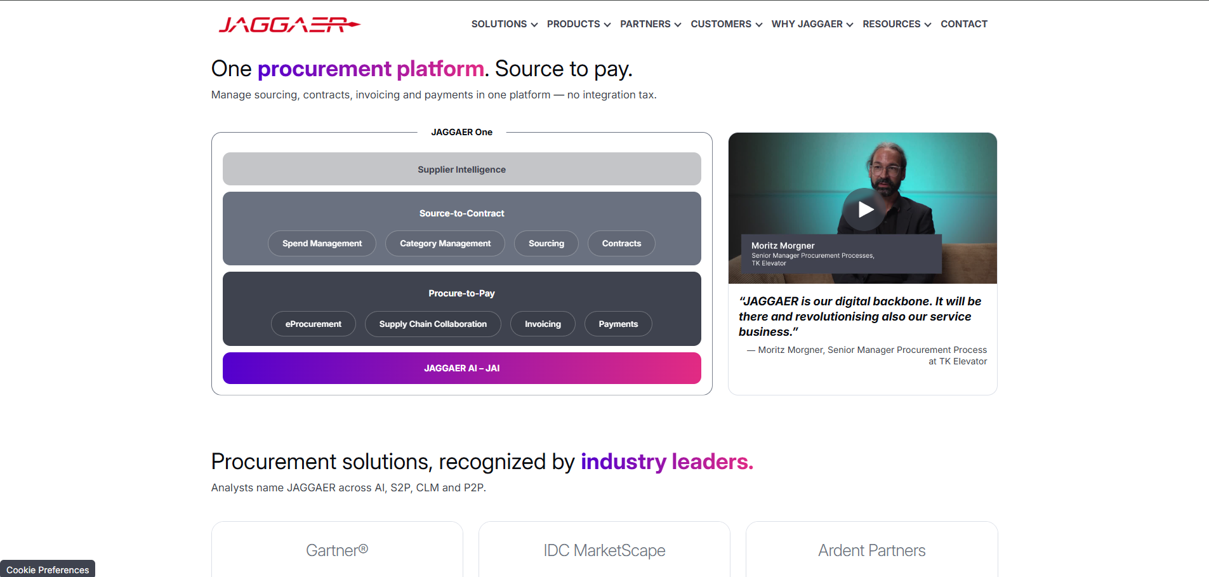Expand the Products dropdown chevron
Viewport: 1209px width, 577px height.
(x=607, y=25)
